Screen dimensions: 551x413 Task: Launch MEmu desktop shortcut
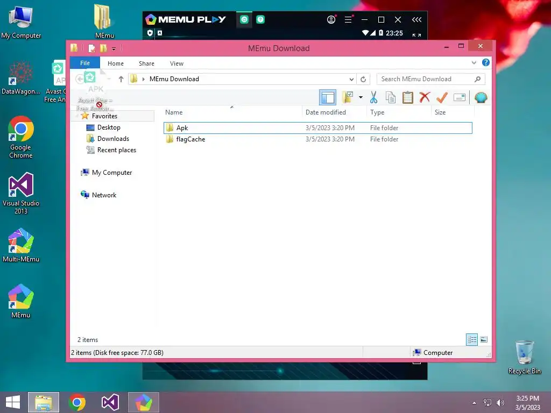(21, 301)
